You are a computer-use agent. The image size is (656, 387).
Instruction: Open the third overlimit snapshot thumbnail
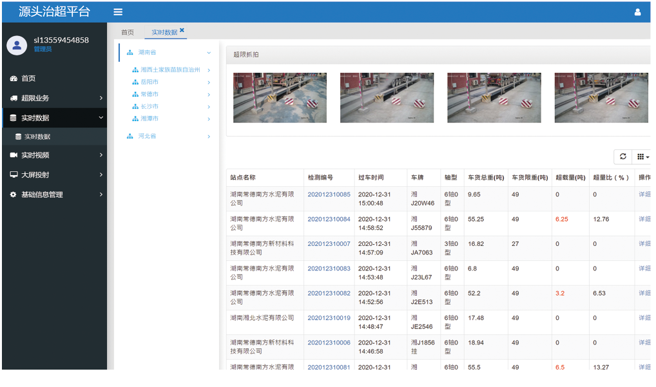point(494,98)
